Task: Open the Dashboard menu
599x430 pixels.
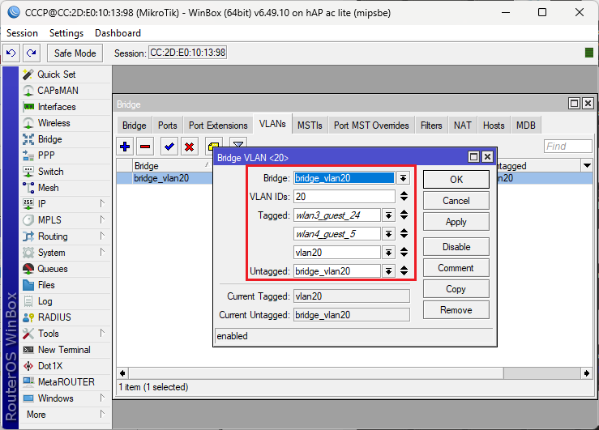Action: click(x=118, y=33)
